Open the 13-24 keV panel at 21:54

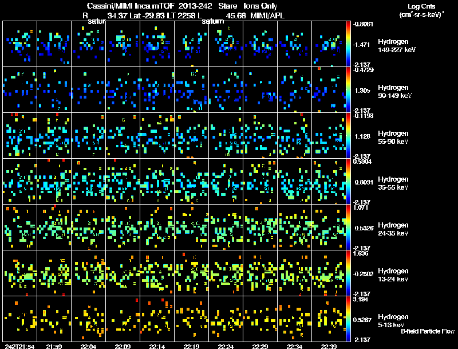click(19, 273)
